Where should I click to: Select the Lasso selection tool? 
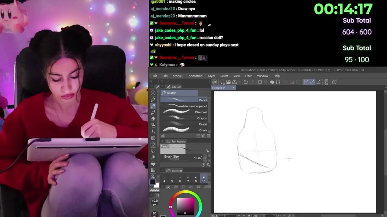(153, 151)
